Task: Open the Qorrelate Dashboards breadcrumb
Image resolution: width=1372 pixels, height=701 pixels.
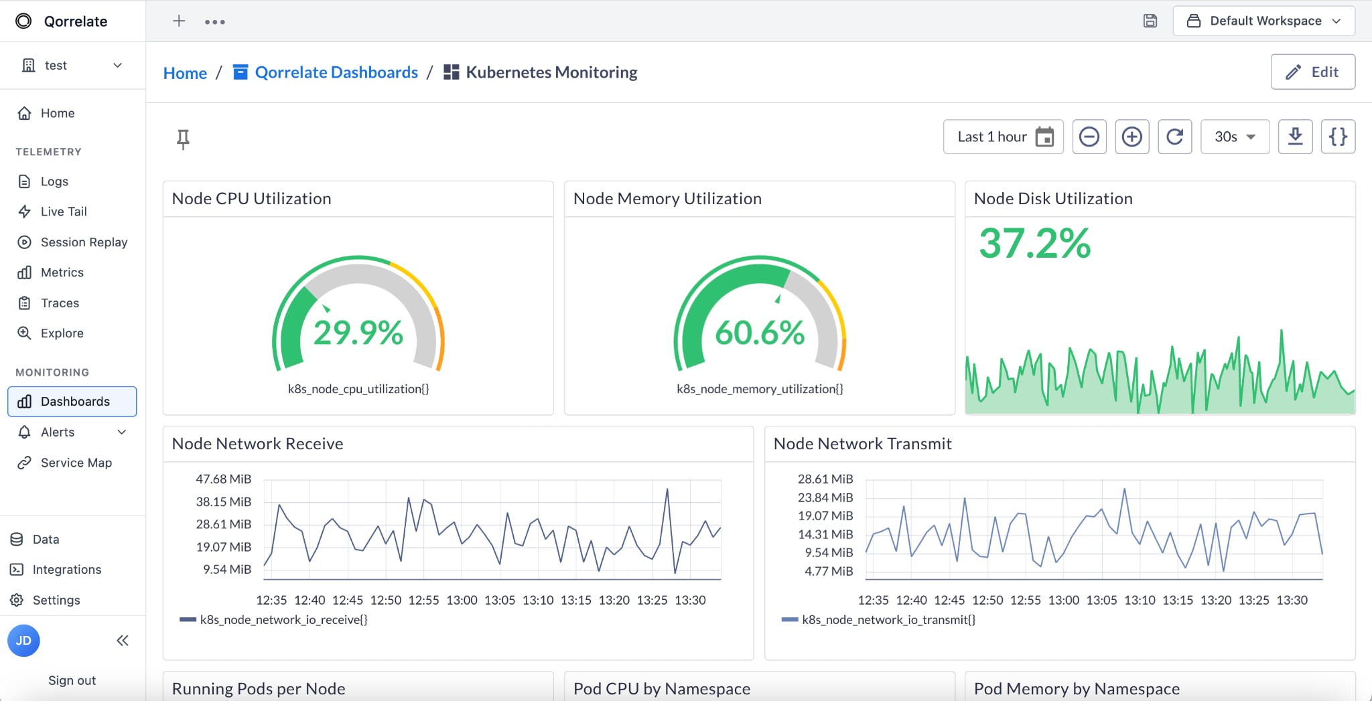Action: [337, 72]
